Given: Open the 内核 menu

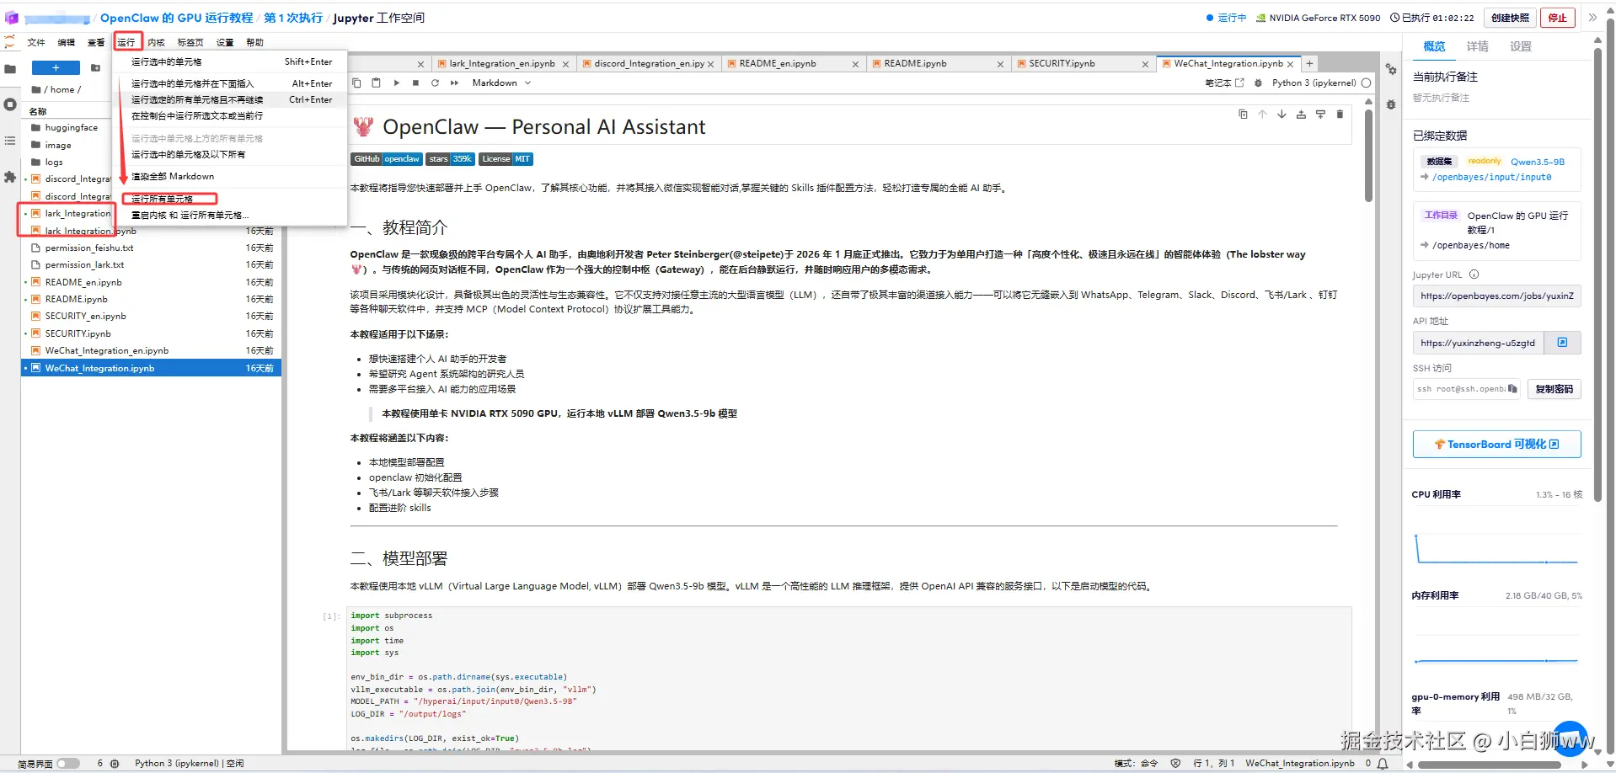Looking at the screenshot, I should click(x=157, y=42).
